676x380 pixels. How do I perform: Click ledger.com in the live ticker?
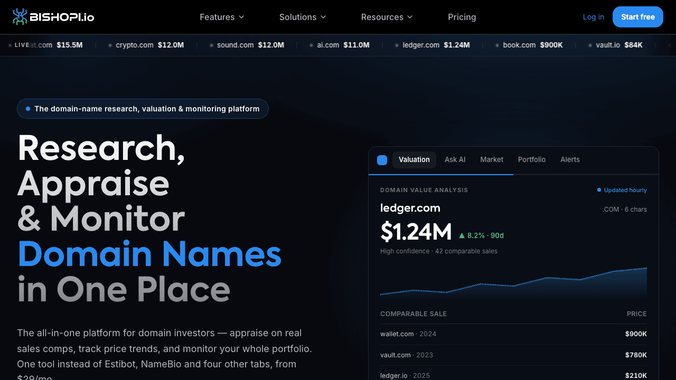coord(421,45)
